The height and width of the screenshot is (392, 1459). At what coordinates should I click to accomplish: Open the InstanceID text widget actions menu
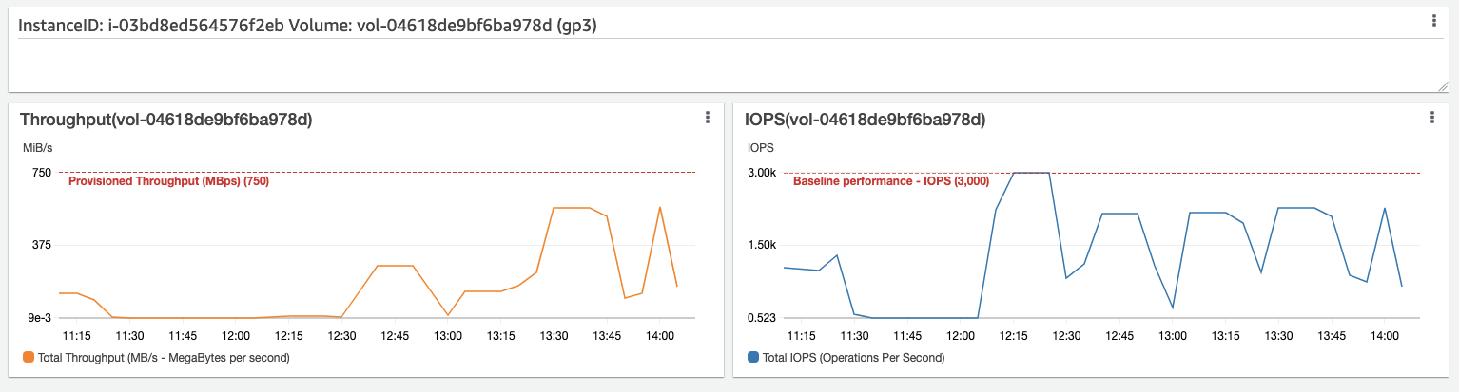(x=1433, y=20)
